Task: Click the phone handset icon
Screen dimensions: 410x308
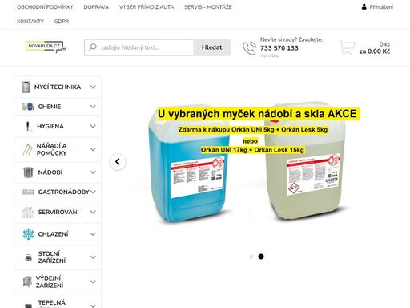Action: (249, 48)
